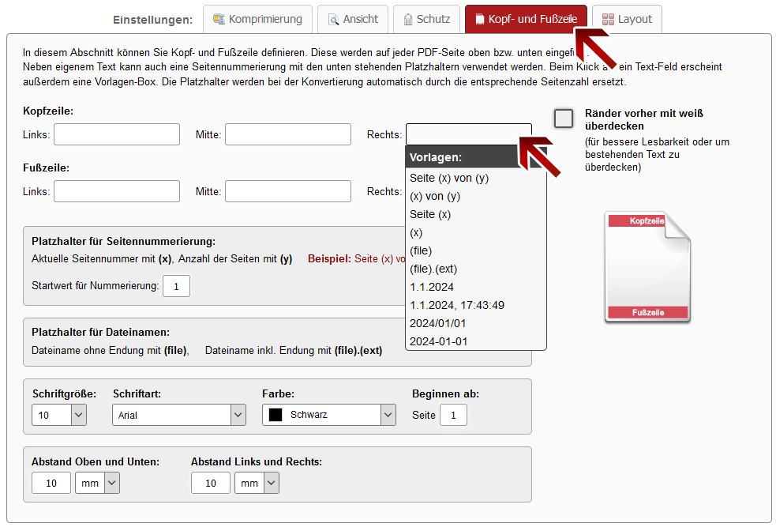This screenshot has width=776, height=527.
Task: Click the Ansicht magnifier icon
Action: pyautogui.click(x=334, y=19)
